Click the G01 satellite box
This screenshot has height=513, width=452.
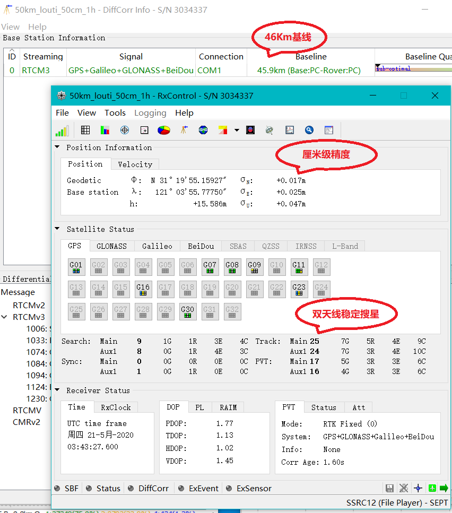[x=76, y=267]
